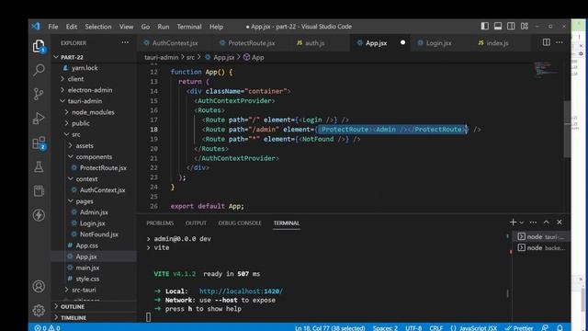Switch to the Debug Console tab
Image resolution: width=588 pixels, height=331 pixels.
coord(240,223)
